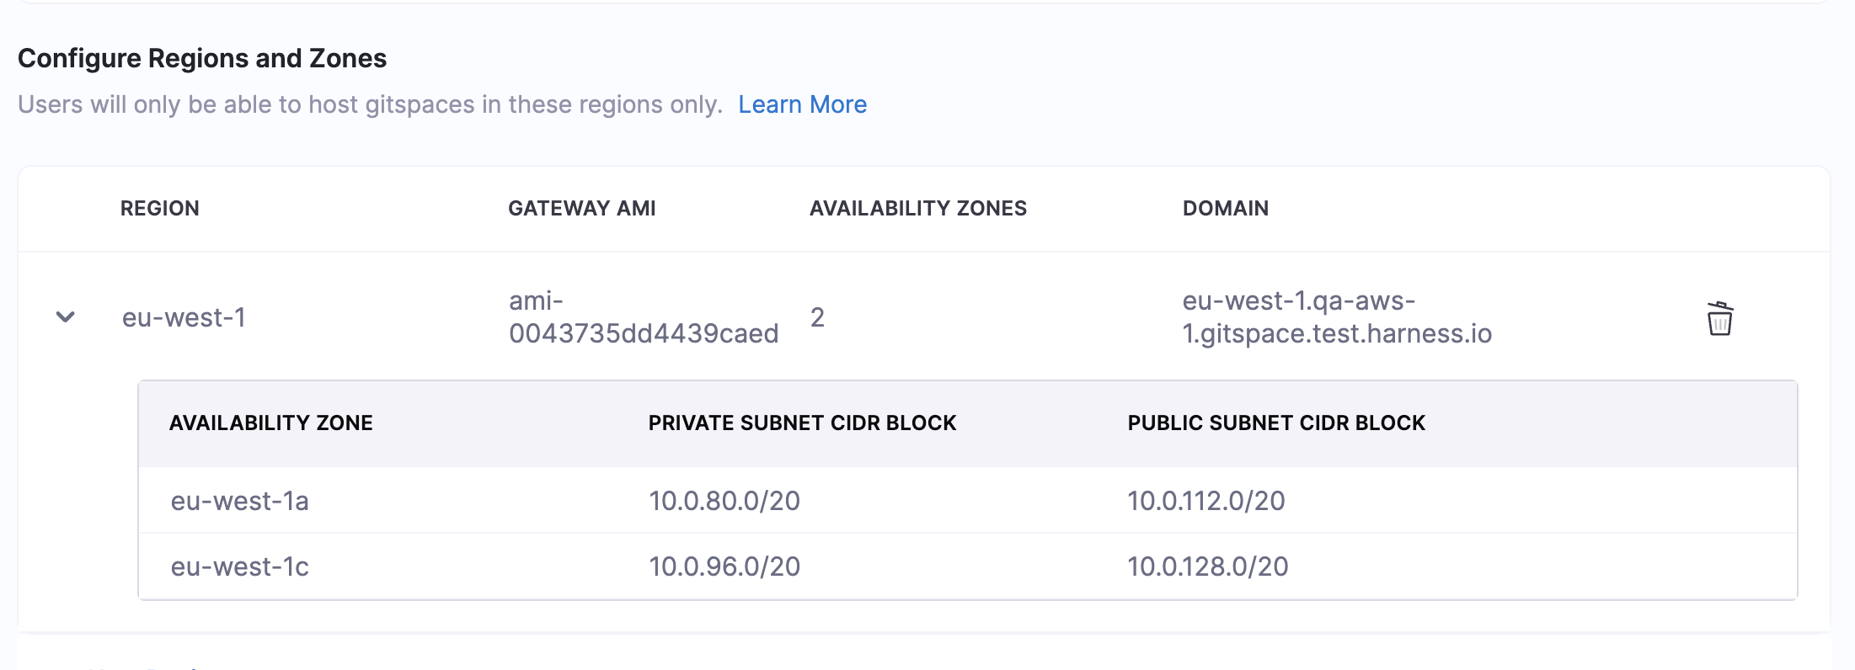This screenshot has height=670, width=1855.
Task: Click the eu-west-1.qa-aws-1.gitspace.test.harness.io domain
Action: pos(1336,317)
